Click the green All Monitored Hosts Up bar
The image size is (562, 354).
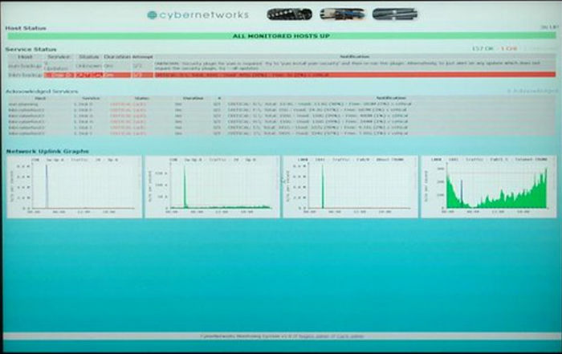pyautogui.click(x=280, y=36)
